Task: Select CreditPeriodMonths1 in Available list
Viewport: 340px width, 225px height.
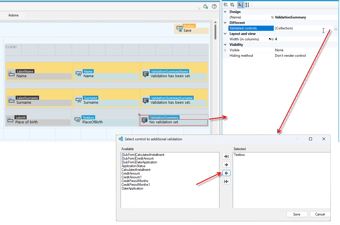Action: tap(136, 185)
